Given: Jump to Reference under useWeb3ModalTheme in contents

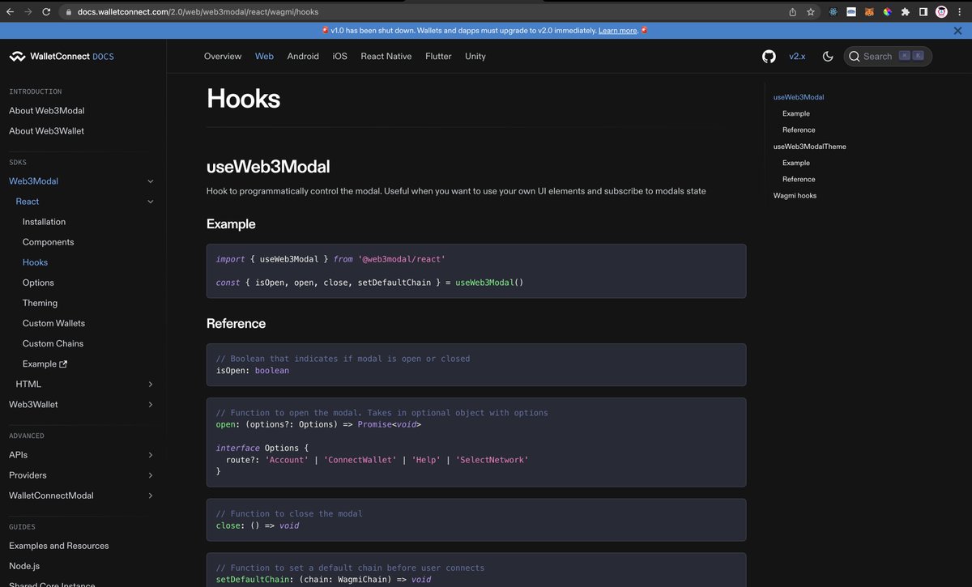Looking at the screenshot, I should tap(799, 179).
